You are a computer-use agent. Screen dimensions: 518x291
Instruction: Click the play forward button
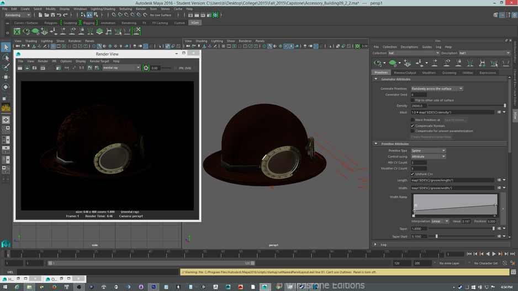click(494, 254)
